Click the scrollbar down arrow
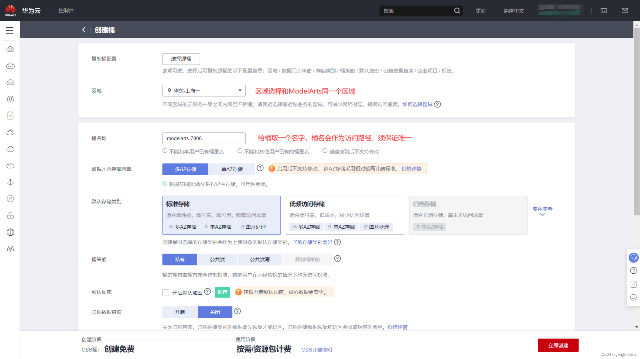 point(637,327)
